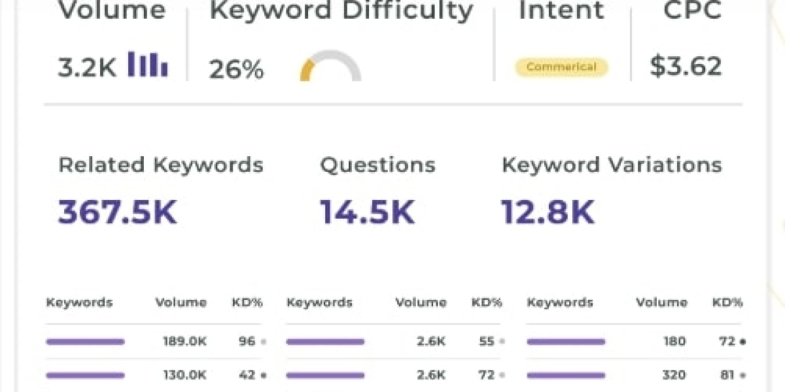Open the Questions count 14.5K
The width and height of the screenshot is (785, 392).
pos(367,212)
